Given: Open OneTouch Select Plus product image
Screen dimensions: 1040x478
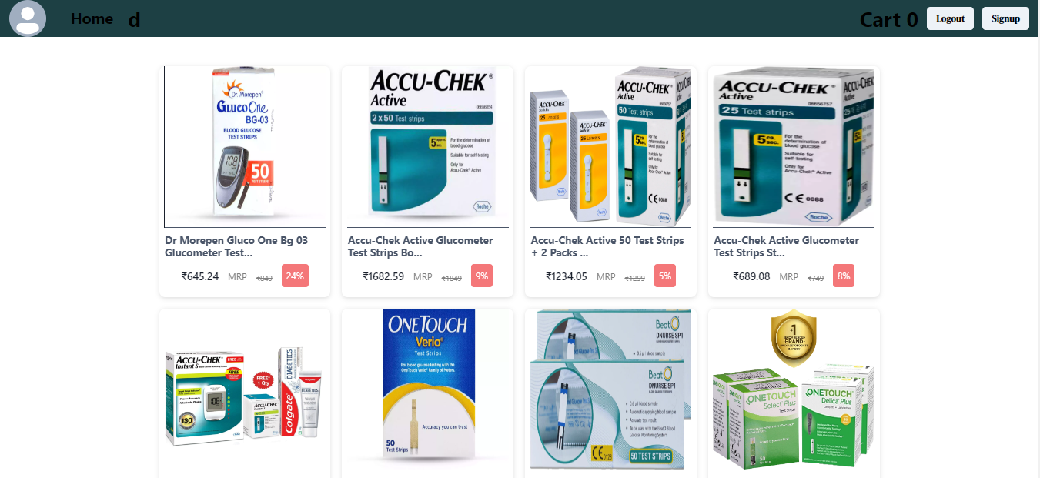Looking at the screenshot, I should pyautogui.click(x=794, y=389).
